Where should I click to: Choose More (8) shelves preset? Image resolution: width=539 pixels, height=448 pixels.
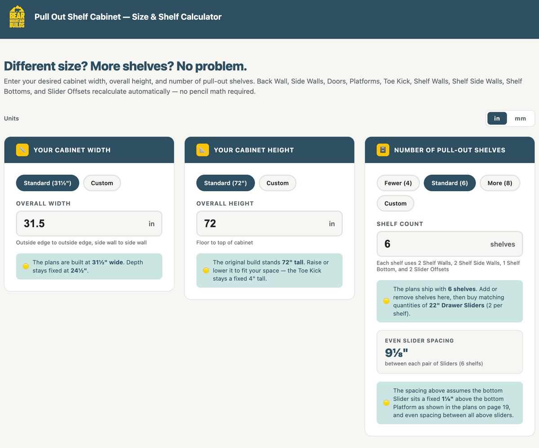pyautogui.click(x=500, y=183)
